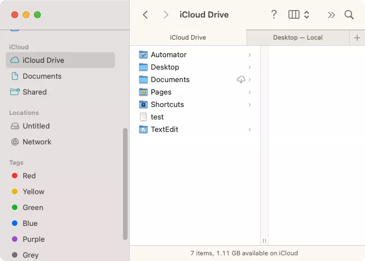Open the Help question mark button
Screen dimensions: 365x261
(274, 15)
